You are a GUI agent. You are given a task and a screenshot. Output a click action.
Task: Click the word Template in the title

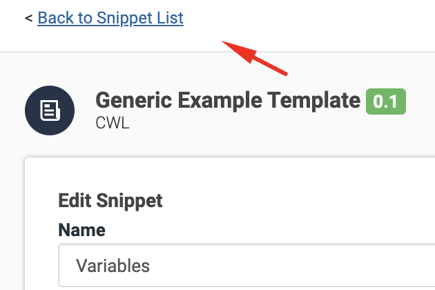coord(313,100)
